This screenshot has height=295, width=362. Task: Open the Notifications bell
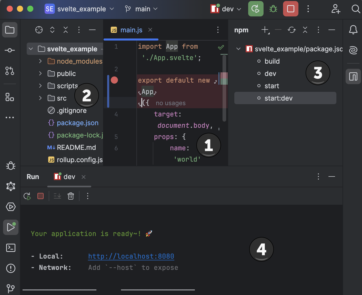(353, 30)
